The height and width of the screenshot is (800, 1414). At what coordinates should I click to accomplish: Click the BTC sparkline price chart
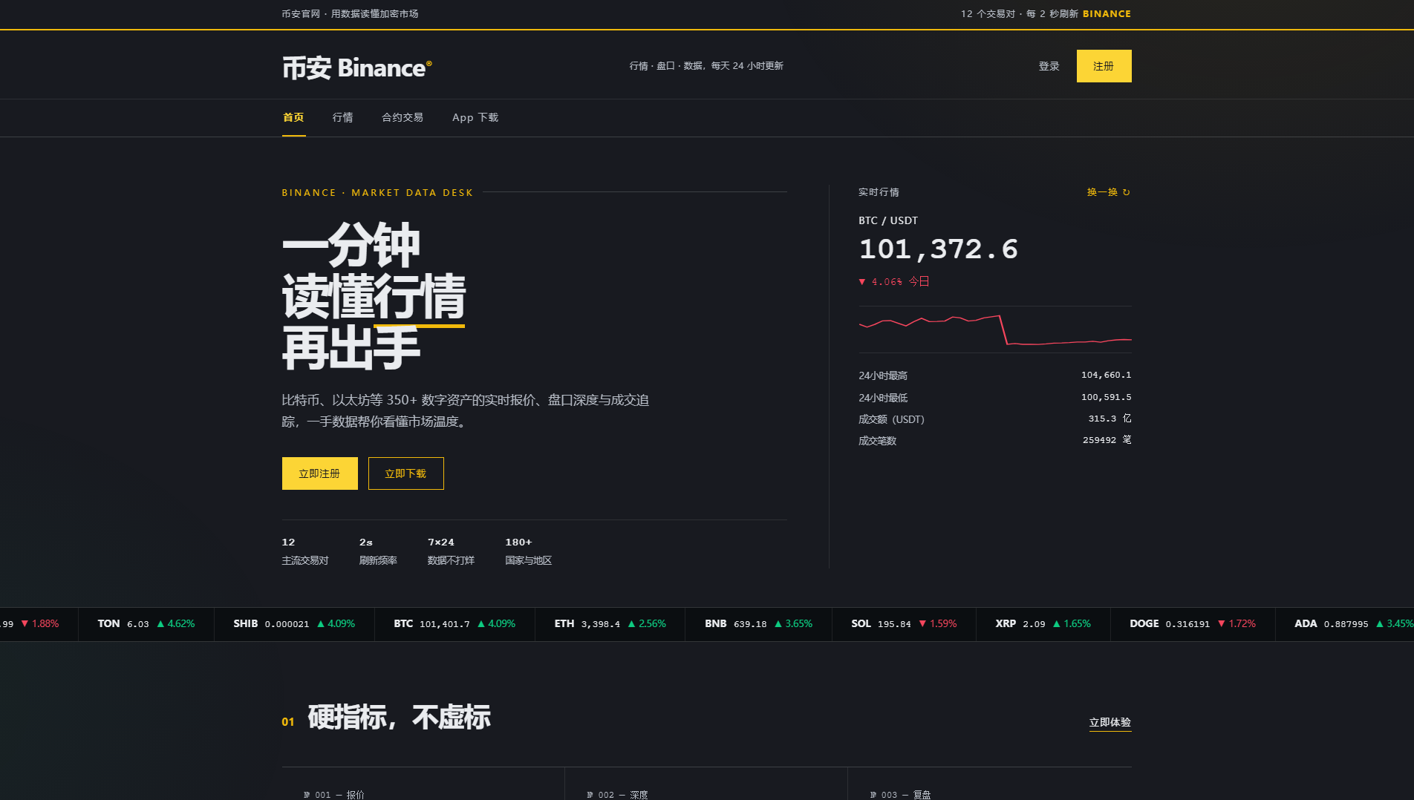click(x=995, y=329)
